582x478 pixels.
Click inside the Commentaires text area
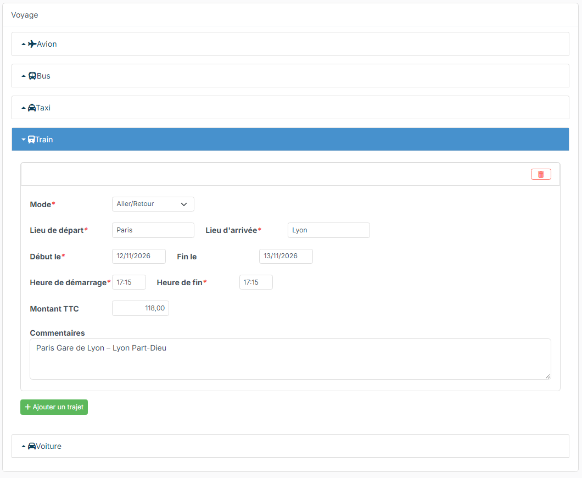pos(290,359)
